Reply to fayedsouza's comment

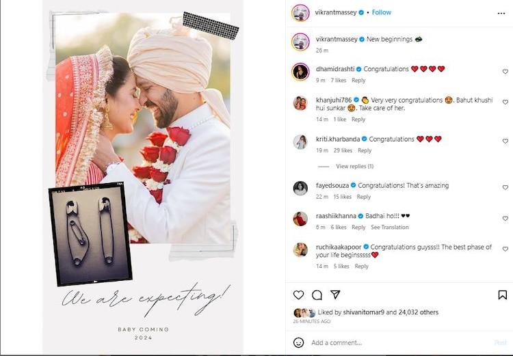pos(363,197)
